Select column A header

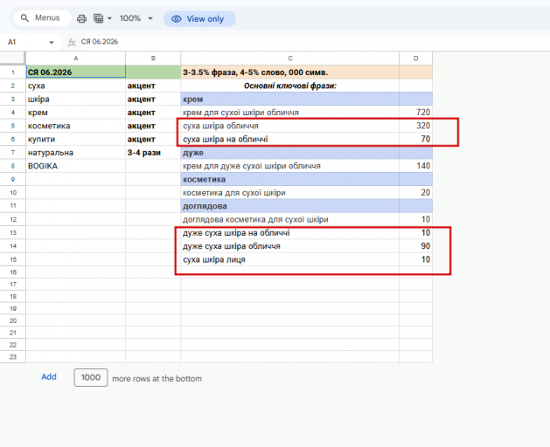pos(76,58)
